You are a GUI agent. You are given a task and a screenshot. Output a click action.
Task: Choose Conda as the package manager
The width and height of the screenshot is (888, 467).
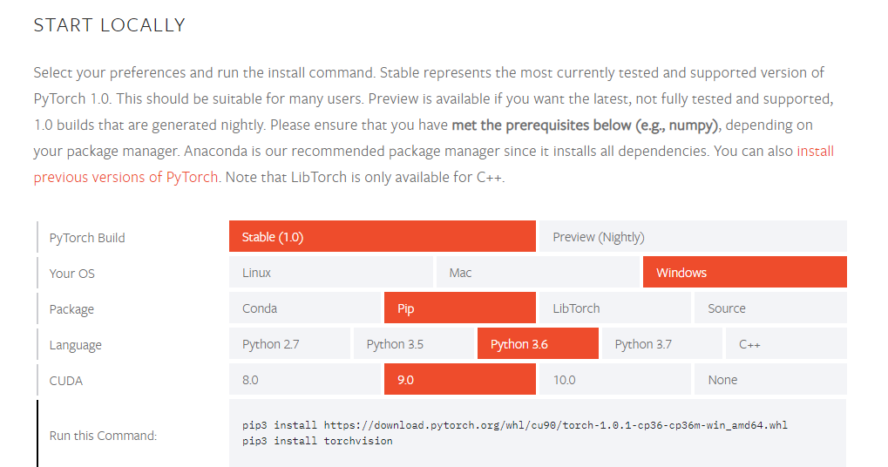coord(304,308)
